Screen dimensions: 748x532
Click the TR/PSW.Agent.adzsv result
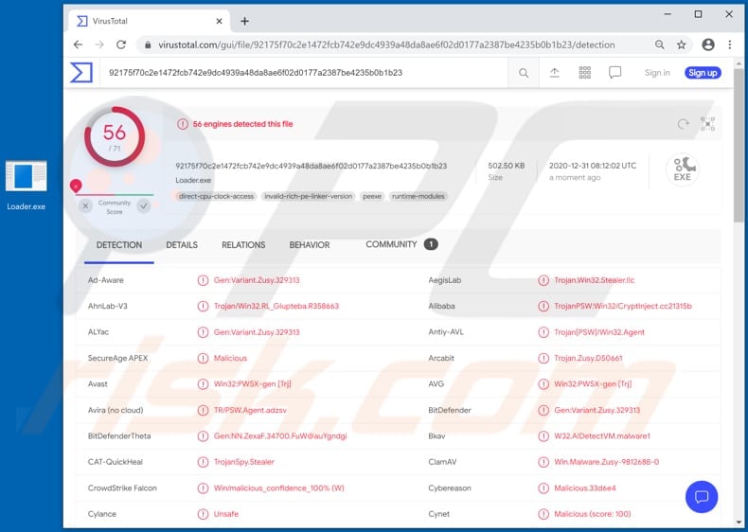(250, 410)
